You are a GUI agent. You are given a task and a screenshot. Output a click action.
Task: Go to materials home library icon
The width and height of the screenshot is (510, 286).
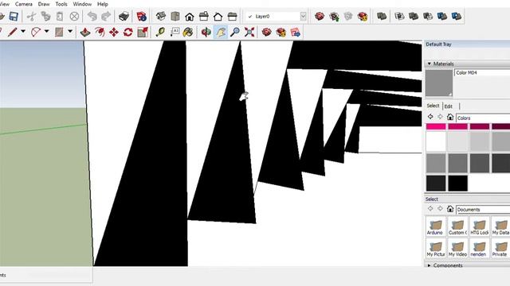point(450,117)
